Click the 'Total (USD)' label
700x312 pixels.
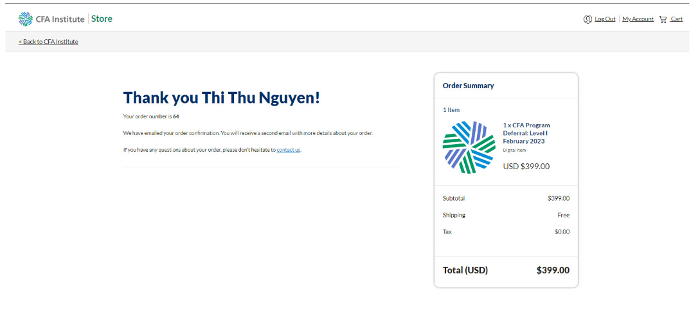tap(465, 270)
